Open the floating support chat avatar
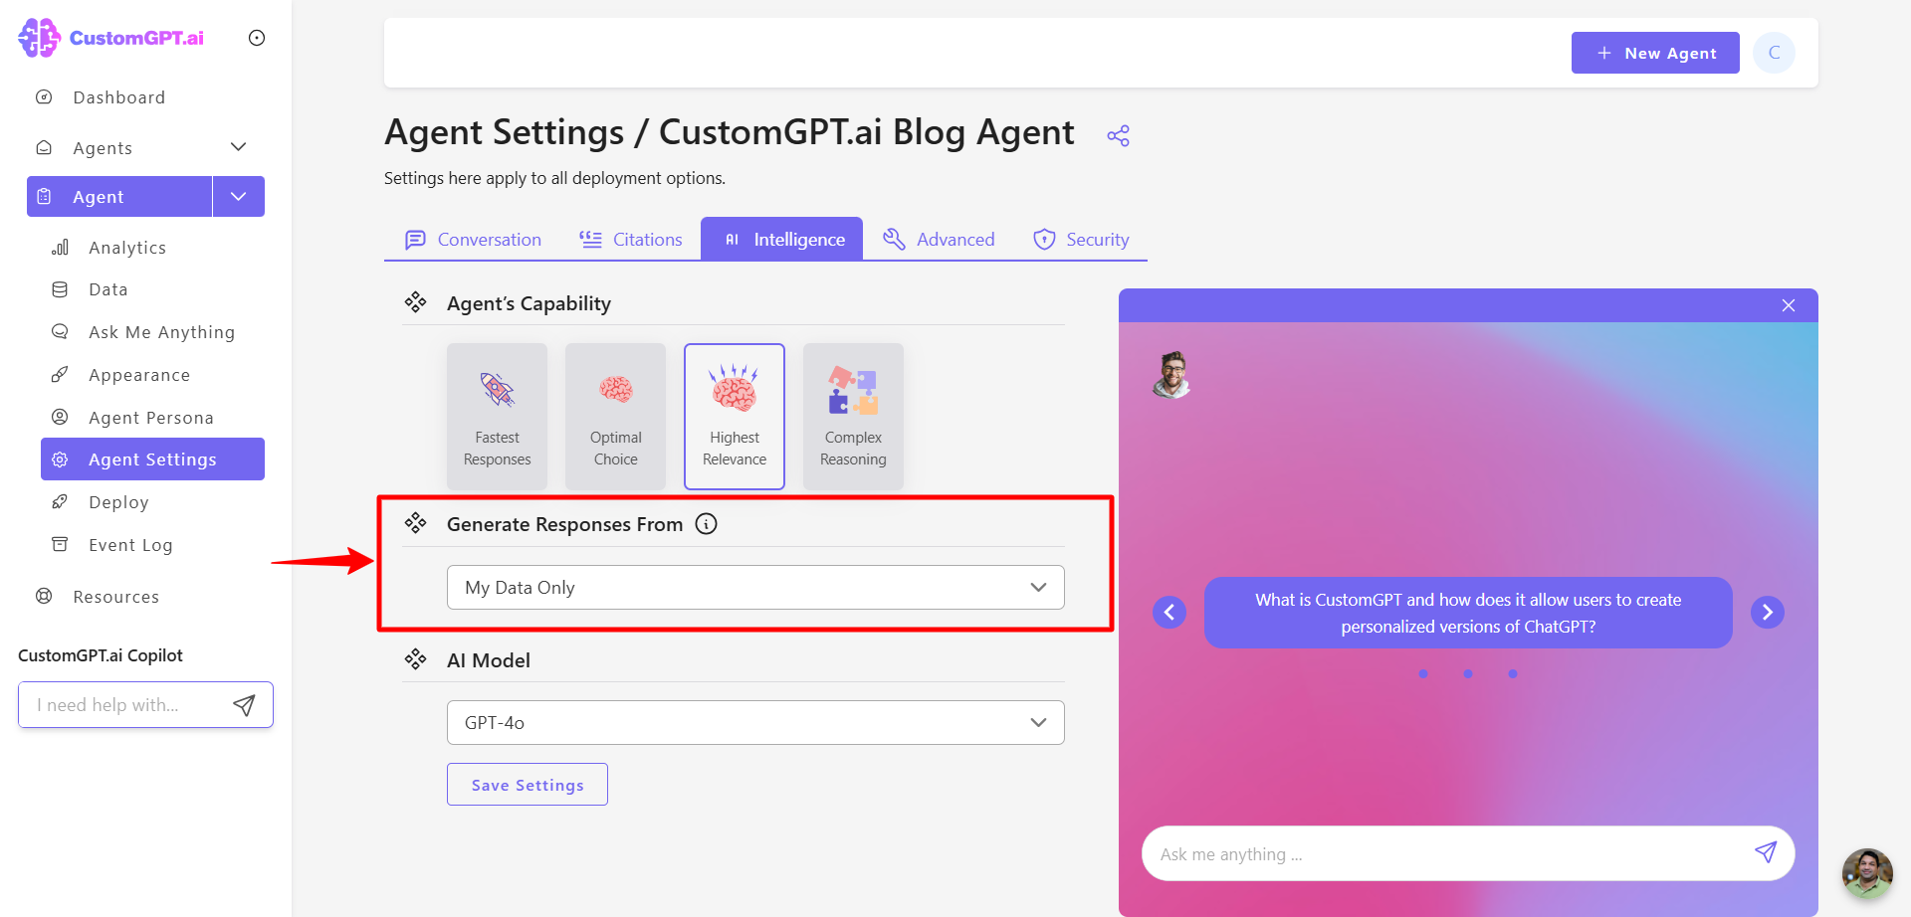The image size is (1911, 917). tap(1867, 873)
